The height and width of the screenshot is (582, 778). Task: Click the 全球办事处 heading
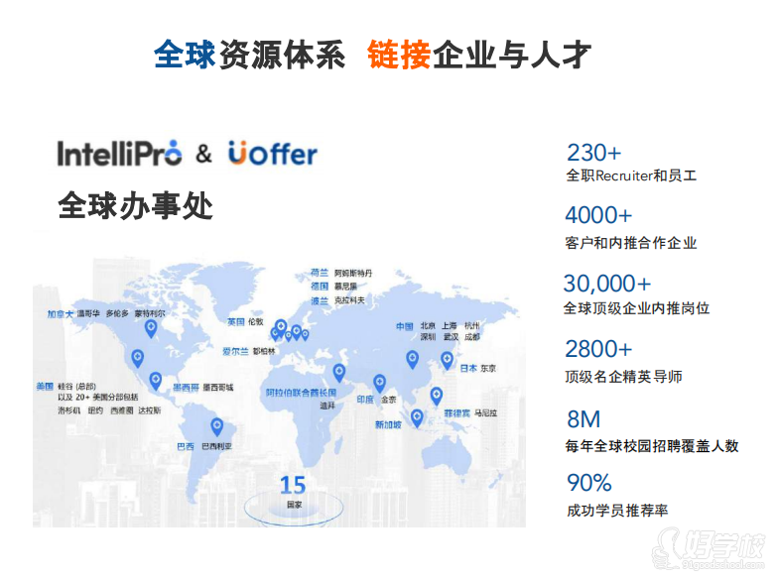click(135, 206)
